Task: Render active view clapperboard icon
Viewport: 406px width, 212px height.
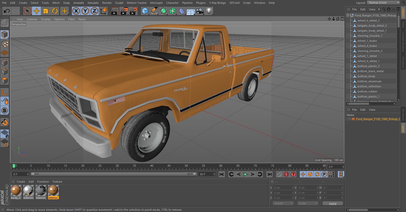Action: pos(115,11)
